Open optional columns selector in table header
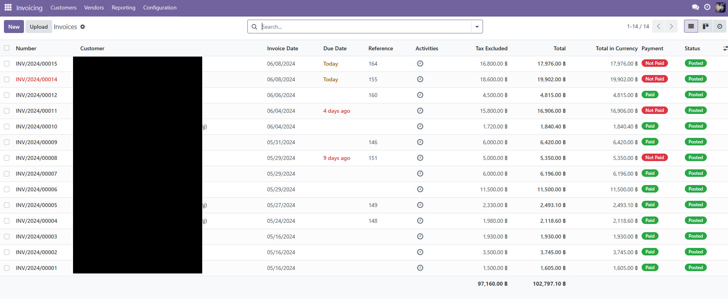Viewport: 728px width, 299px height. click(x=725, y=48)
